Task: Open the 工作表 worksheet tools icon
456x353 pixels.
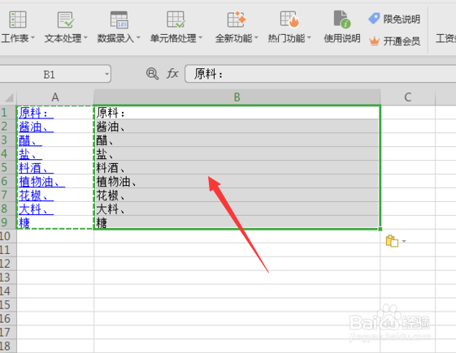Action: 17,19
